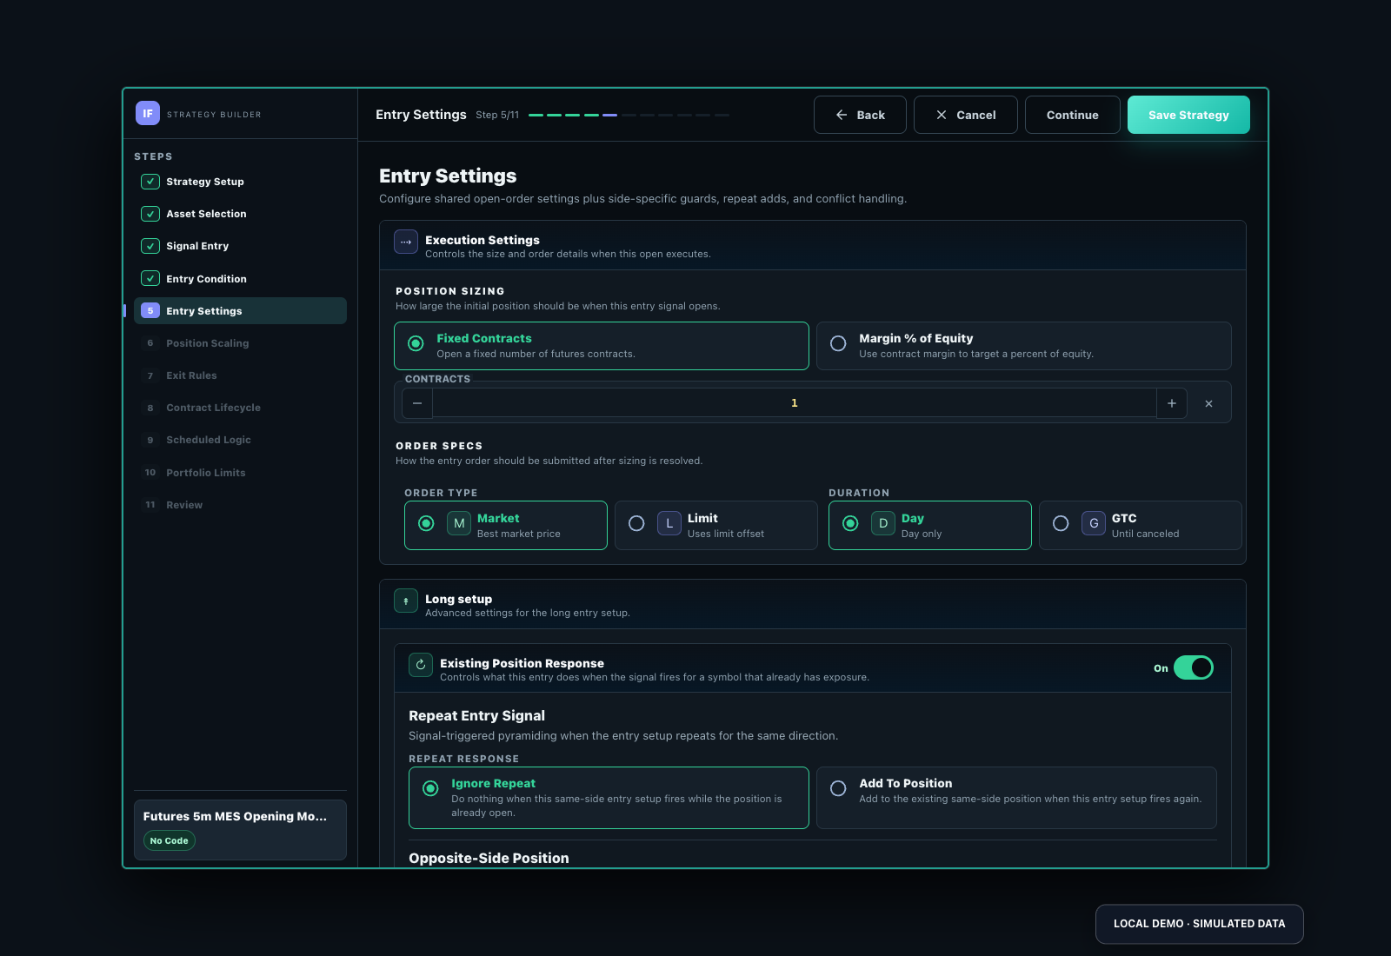
Task: Click the Back button
Action: tap(860, 115)
